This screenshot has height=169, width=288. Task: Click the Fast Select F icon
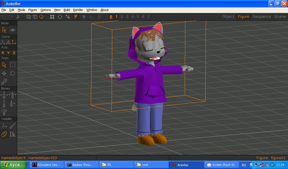tap(76, 17)
